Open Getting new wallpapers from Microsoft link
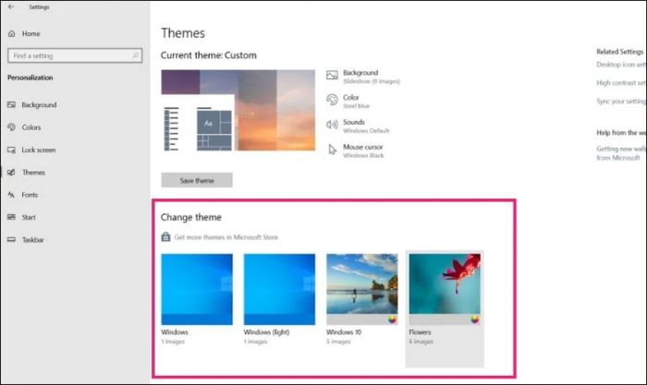 point(621,153)
